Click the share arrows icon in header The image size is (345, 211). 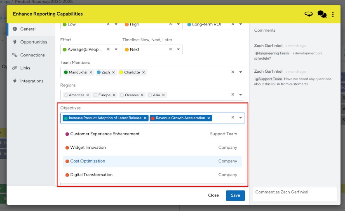point(309,14)
